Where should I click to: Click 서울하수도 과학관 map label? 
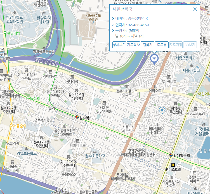[93, 18]
